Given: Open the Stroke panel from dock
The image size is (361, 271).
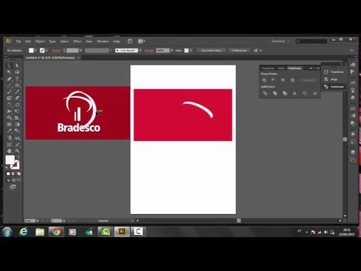Looking at the screenshot, I should tap(353, 108).
